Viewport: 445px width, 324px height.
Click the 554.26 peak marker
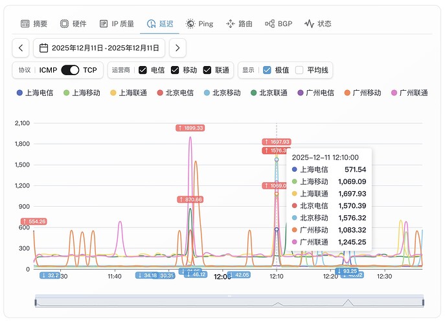click(x=34, y=221)
